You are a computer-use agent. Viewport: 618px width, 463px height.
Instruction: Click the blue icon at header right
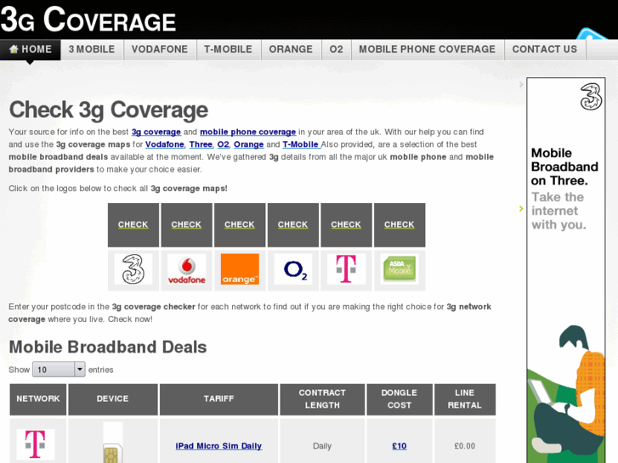click(591, 34)
